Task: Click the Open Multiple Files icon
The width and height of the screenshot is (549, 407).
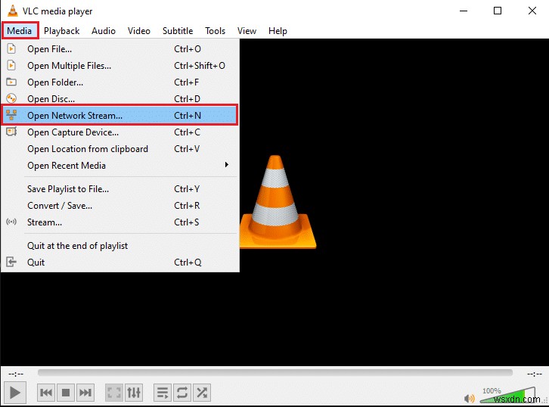Action: [11, 65]
